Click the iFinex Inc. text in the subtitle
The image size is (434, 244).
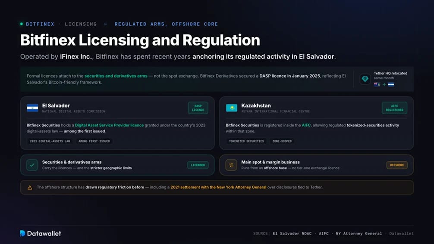pos(76,56)
